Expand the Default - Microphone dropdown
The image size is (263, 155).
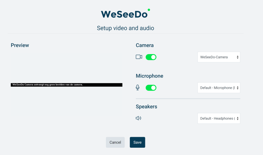coord(219,88)
